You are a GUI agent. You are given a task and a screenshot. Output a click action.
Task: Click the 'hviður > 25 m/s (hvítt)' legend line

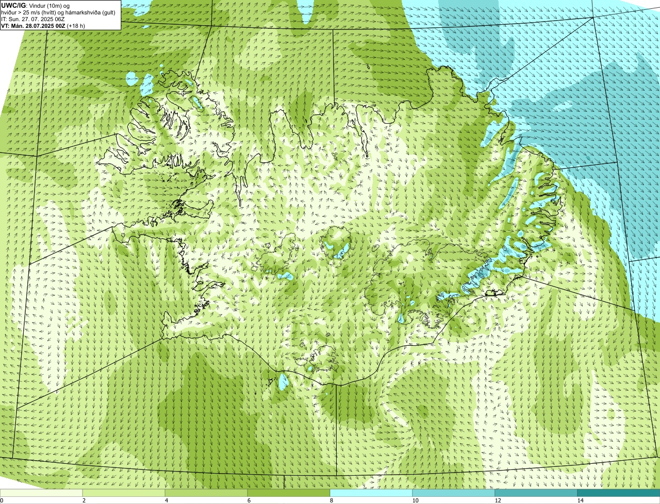pos(59,12)
